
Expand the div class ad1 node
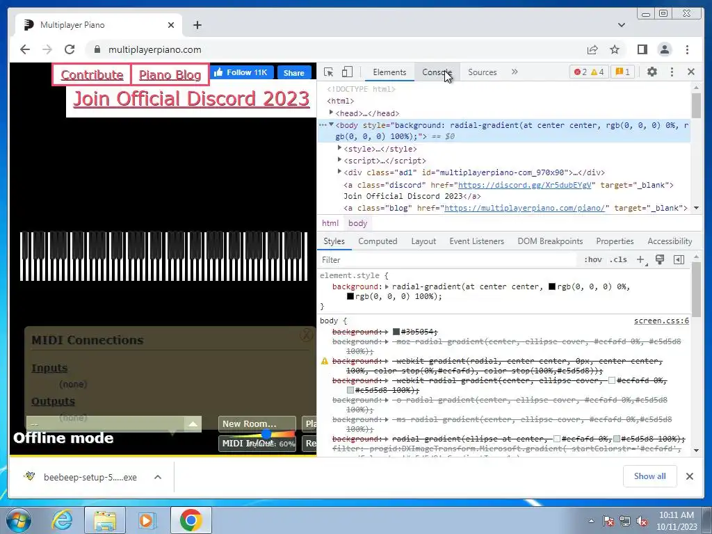click(x=339, y=172)
